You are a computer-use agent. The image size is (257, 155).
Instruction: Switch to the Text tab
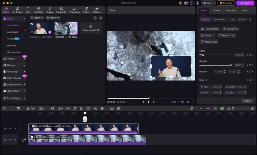28,10
